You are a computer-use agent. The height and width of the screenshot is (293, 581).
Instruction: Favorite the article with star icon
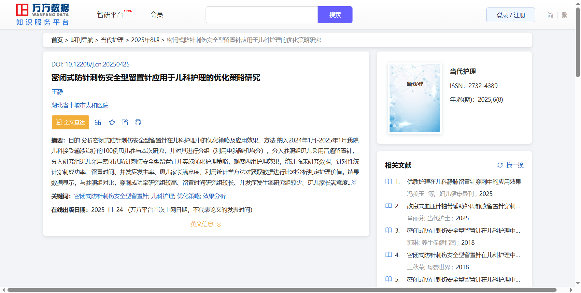112,122
